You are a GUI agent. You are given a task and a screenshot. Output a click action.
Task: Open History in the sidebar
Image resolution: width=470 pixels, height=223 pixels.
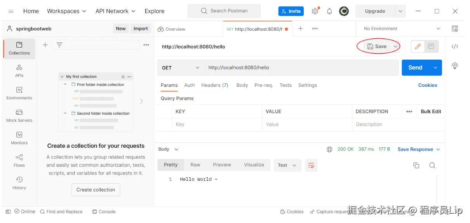[x=19, y=183]
